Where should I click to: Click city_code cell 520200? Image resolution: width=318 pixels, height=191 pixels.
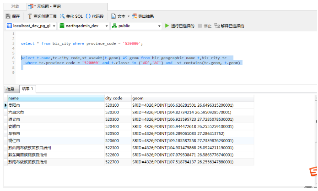click(118, 113)
